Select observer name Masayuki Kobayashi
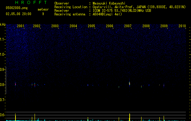 [x=109, y=3]
